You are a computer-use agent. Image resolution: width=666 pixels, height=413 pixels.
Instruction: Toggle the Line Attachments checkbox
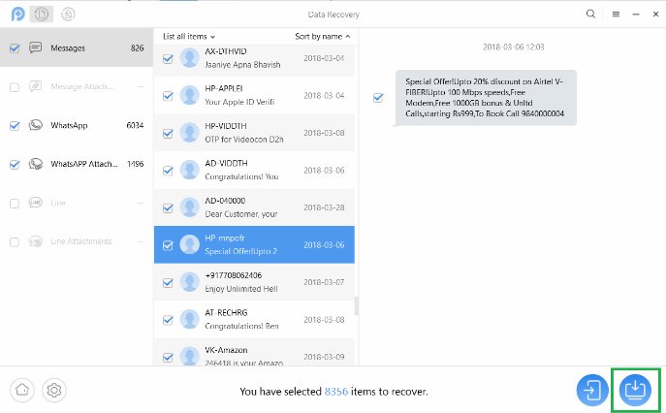[15, 241]
